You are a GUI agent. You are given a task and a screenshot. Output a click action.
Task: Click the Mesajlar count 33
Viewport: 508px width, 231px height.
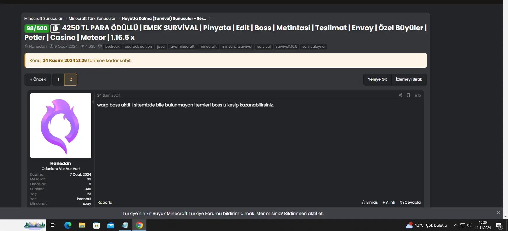pyautogui.click(x=89, y=179)
